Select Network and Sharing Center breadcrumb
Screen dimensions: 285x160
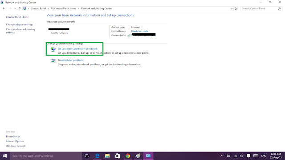tap(96, 8)
